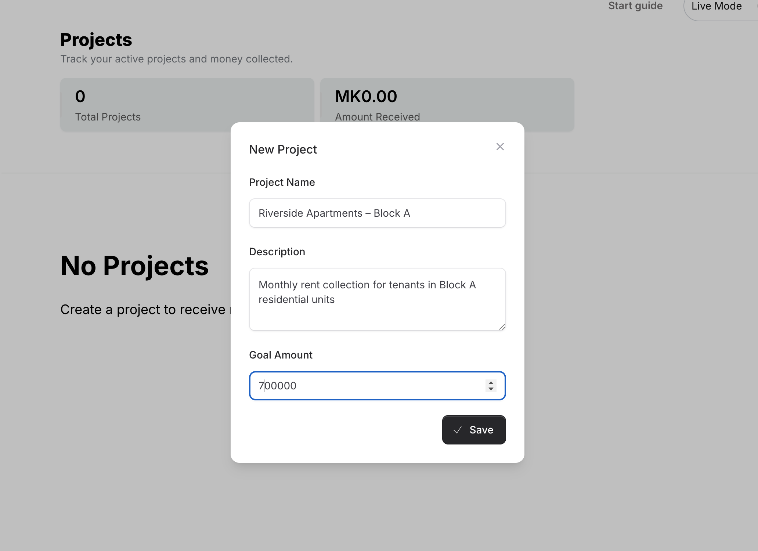758x551 pixels.
Task: Open the Start guide link
Action: tap(635, 6)
